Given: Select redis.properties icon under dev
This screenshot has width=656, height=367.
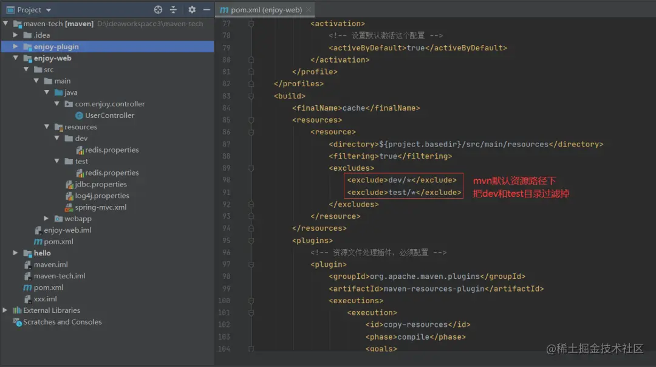Looking at the screenshot, I should tap(80, 150).
